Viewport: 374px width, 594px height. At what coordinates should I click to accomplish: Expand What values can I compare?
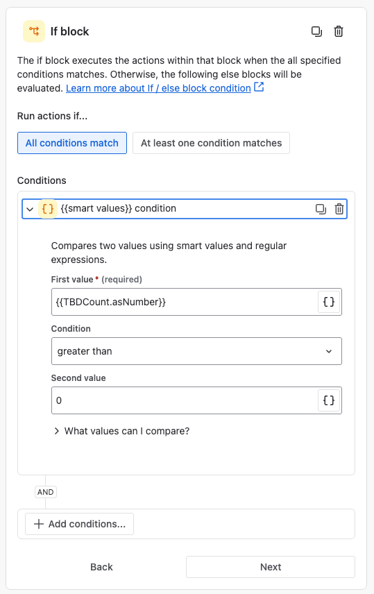point(121,431)
